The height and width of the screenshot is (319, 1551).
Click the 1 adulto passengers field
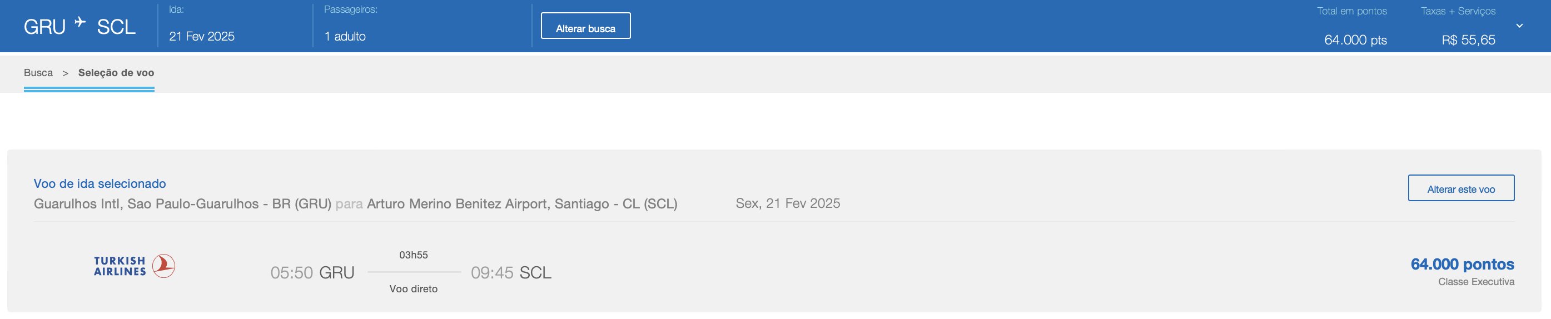click(x=345, y=36)
